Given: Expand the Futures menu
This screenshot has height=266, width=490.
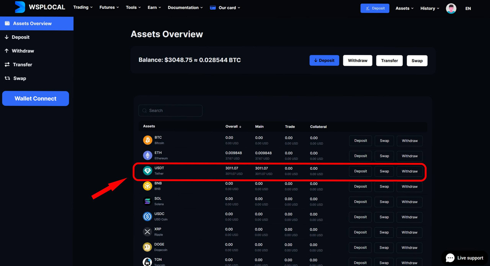Looking at the screenshot, I should click(x=109, y=7).
